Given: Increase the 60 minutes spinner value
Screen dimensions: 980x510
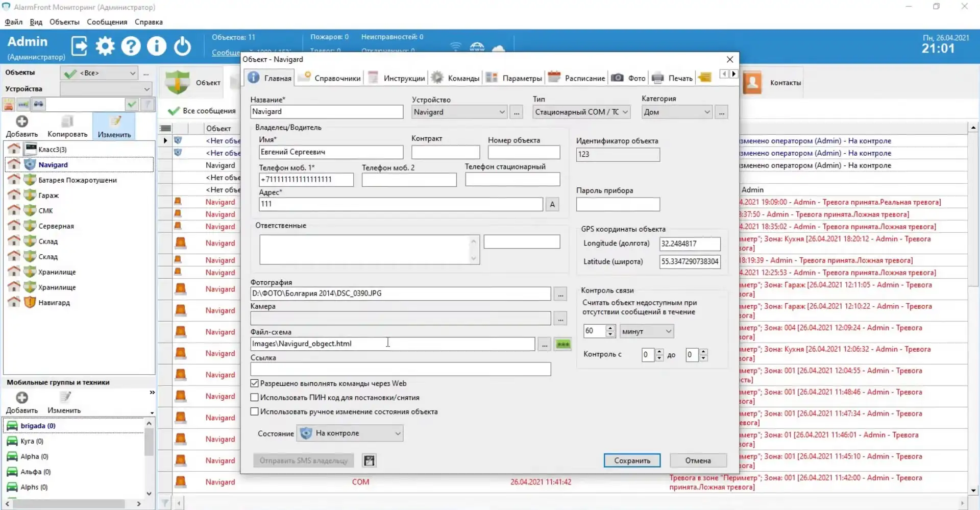Looking at the screenshot, I should [x=610, y=328].
